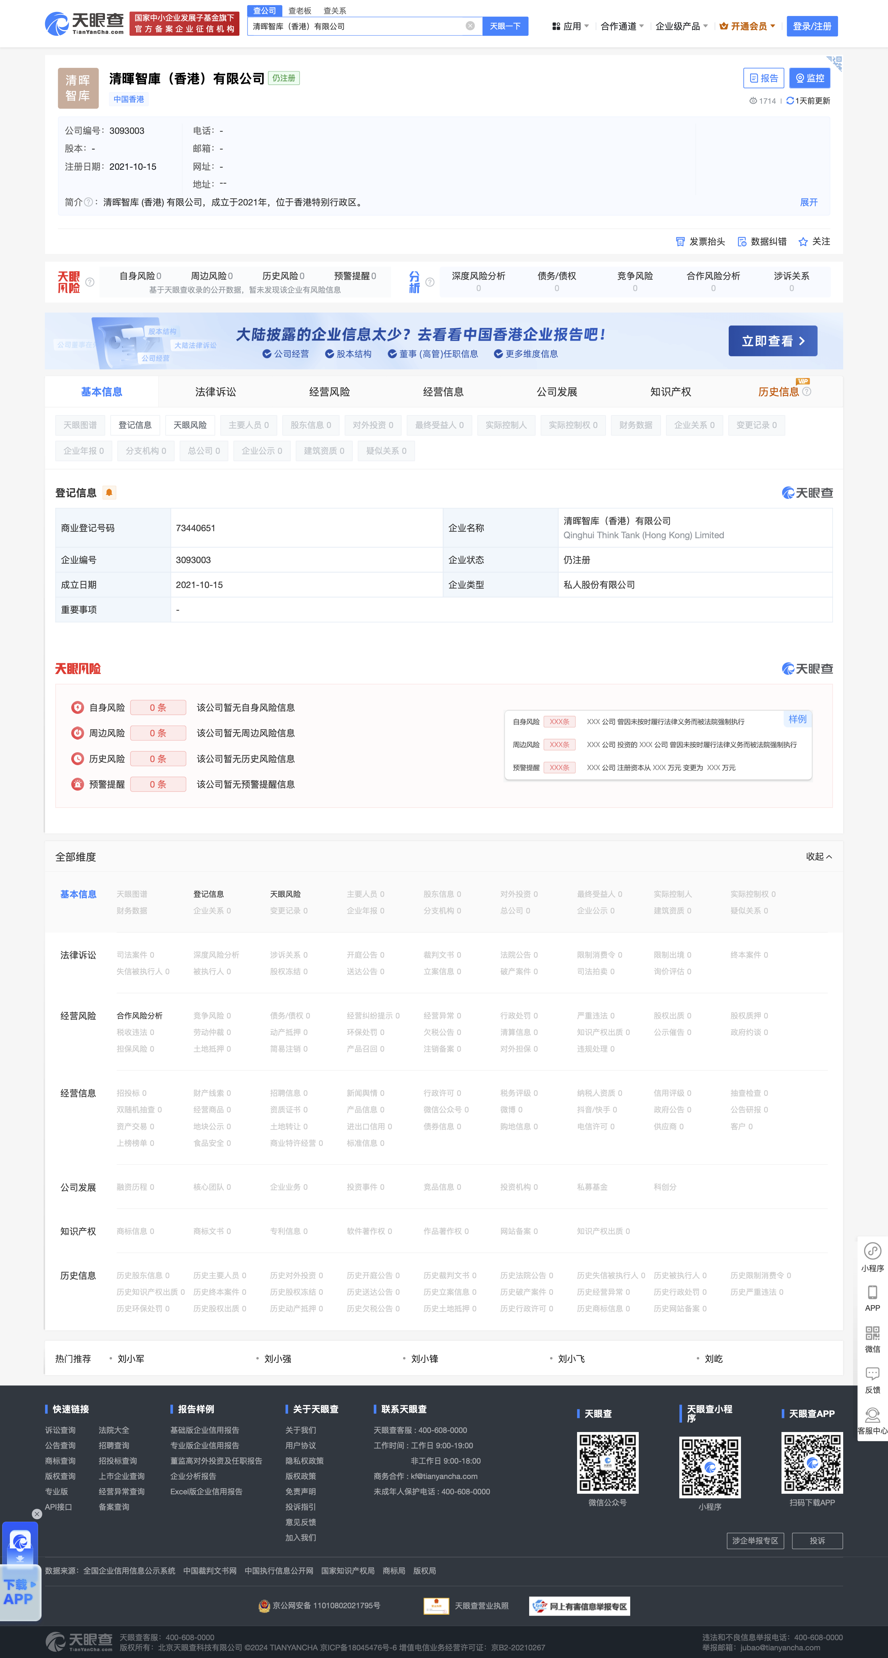Open the 经营风险 tab
Screen dimensions: 888x1658
(x=329, y=391)
